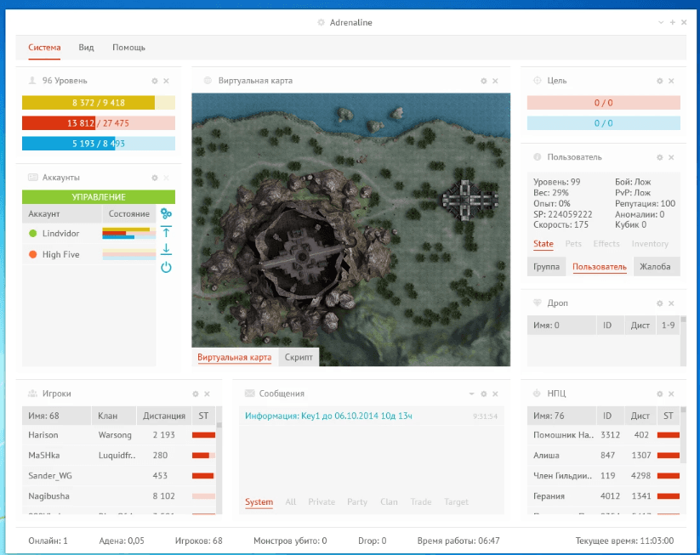Show Target messages tab
This screenshot has width=700, height=555.
pos(456,502)
